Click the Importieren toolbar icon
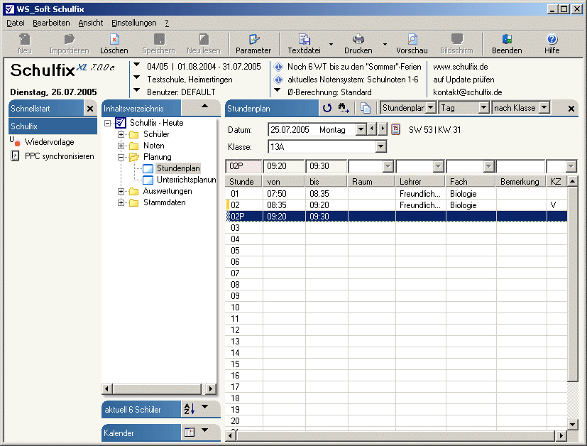The width and height of the screenshot is (587, 446). point(70,39)
